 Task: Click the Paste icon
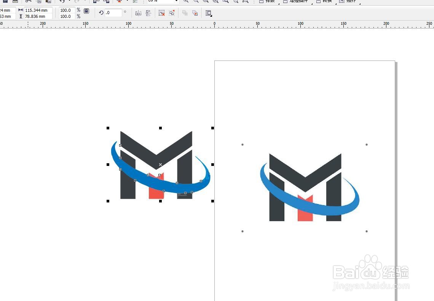coord(48,2)
